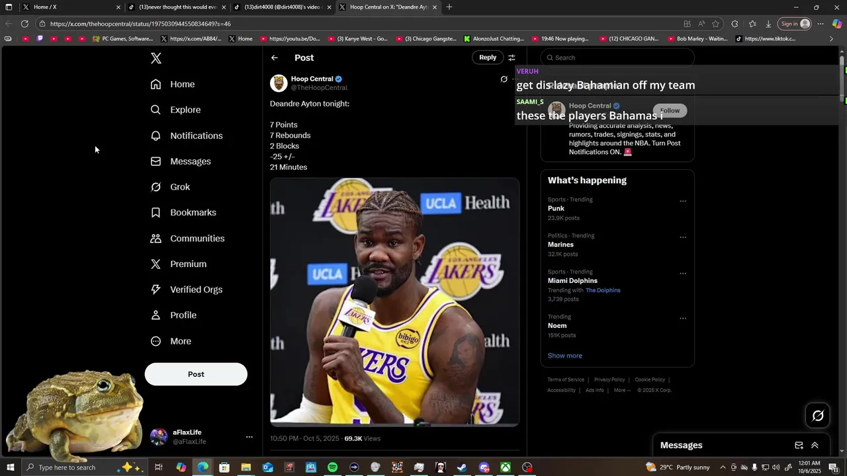Expand the Messages drawer
The width and height of the screenshot is (847, 476).
pos(815,446)
